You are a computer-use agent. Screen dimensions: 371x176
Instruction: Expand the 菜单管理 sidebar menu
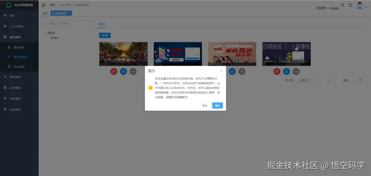click(x=19, y=88)
